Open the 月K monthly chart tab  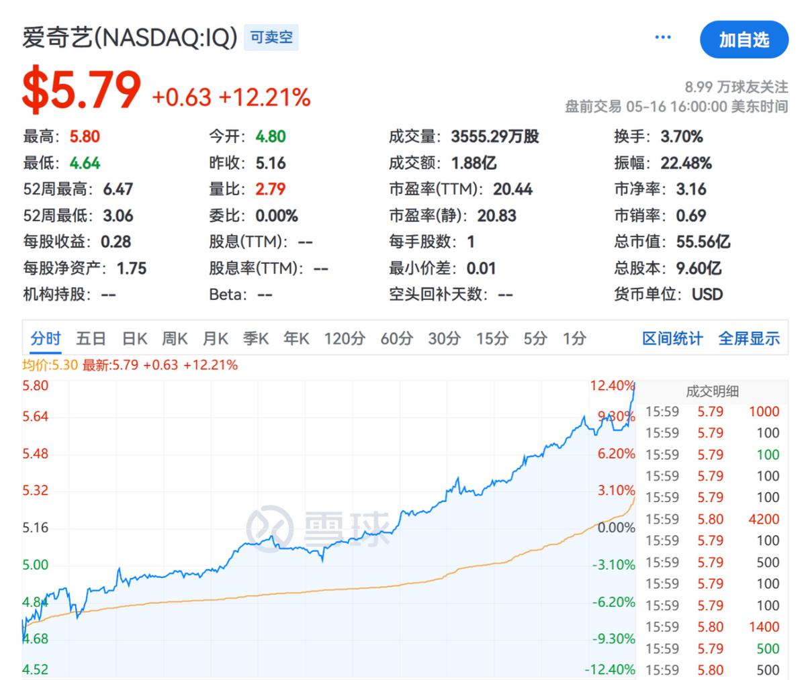click(216, 338)
